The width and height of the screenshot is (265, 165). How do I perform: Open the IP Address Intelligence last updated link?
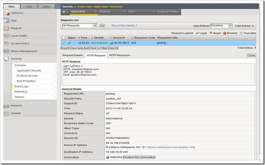[x=169, y=147]
